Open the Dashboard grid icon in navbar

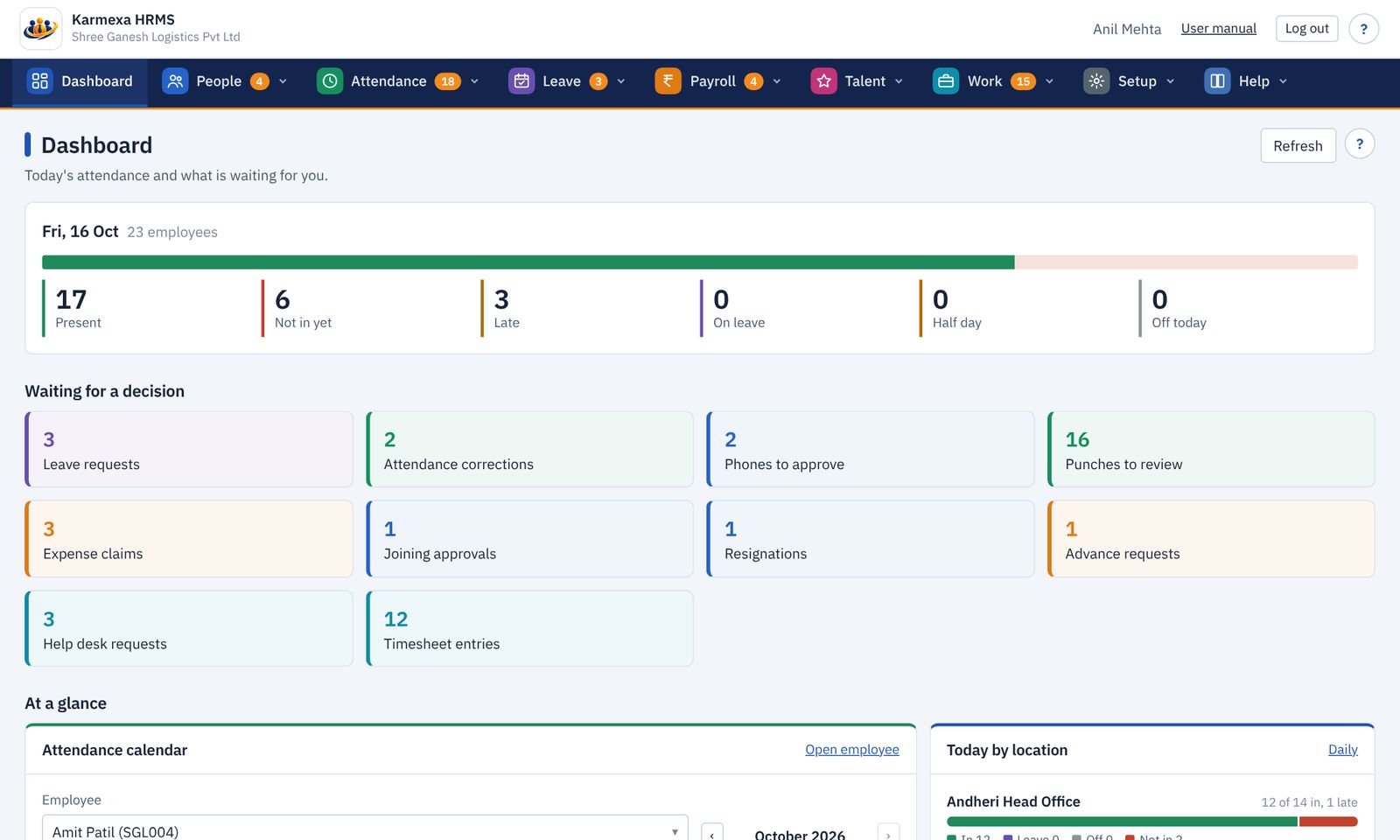(x=39, y=81)
